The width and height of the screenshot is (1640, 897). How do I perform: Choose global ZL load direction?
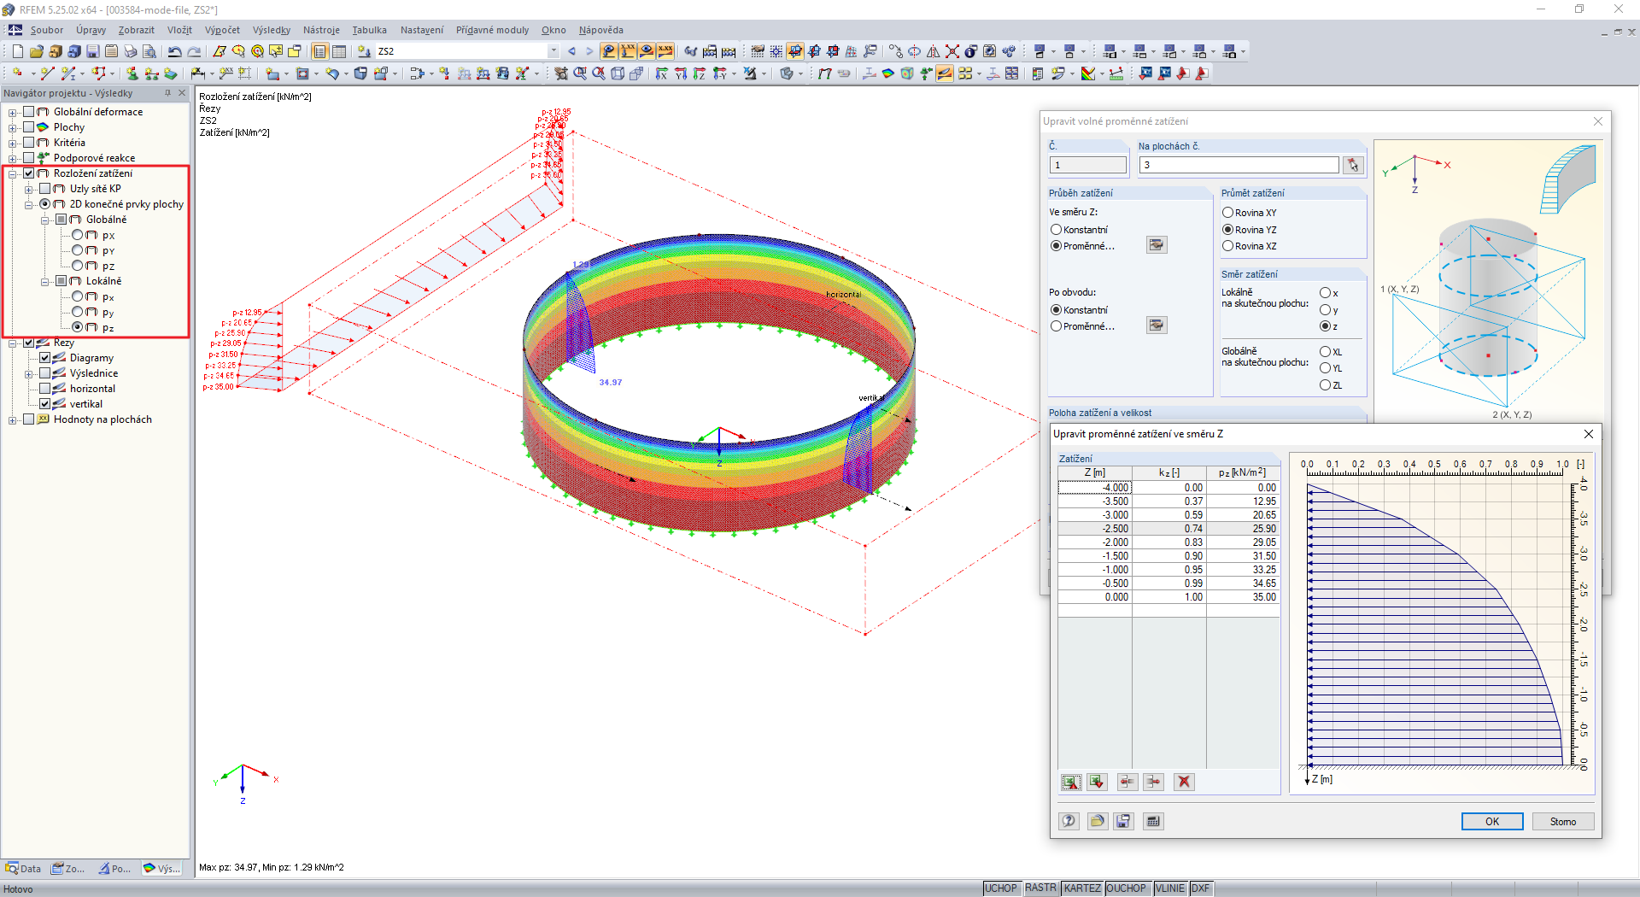(x=1326, y=385)
